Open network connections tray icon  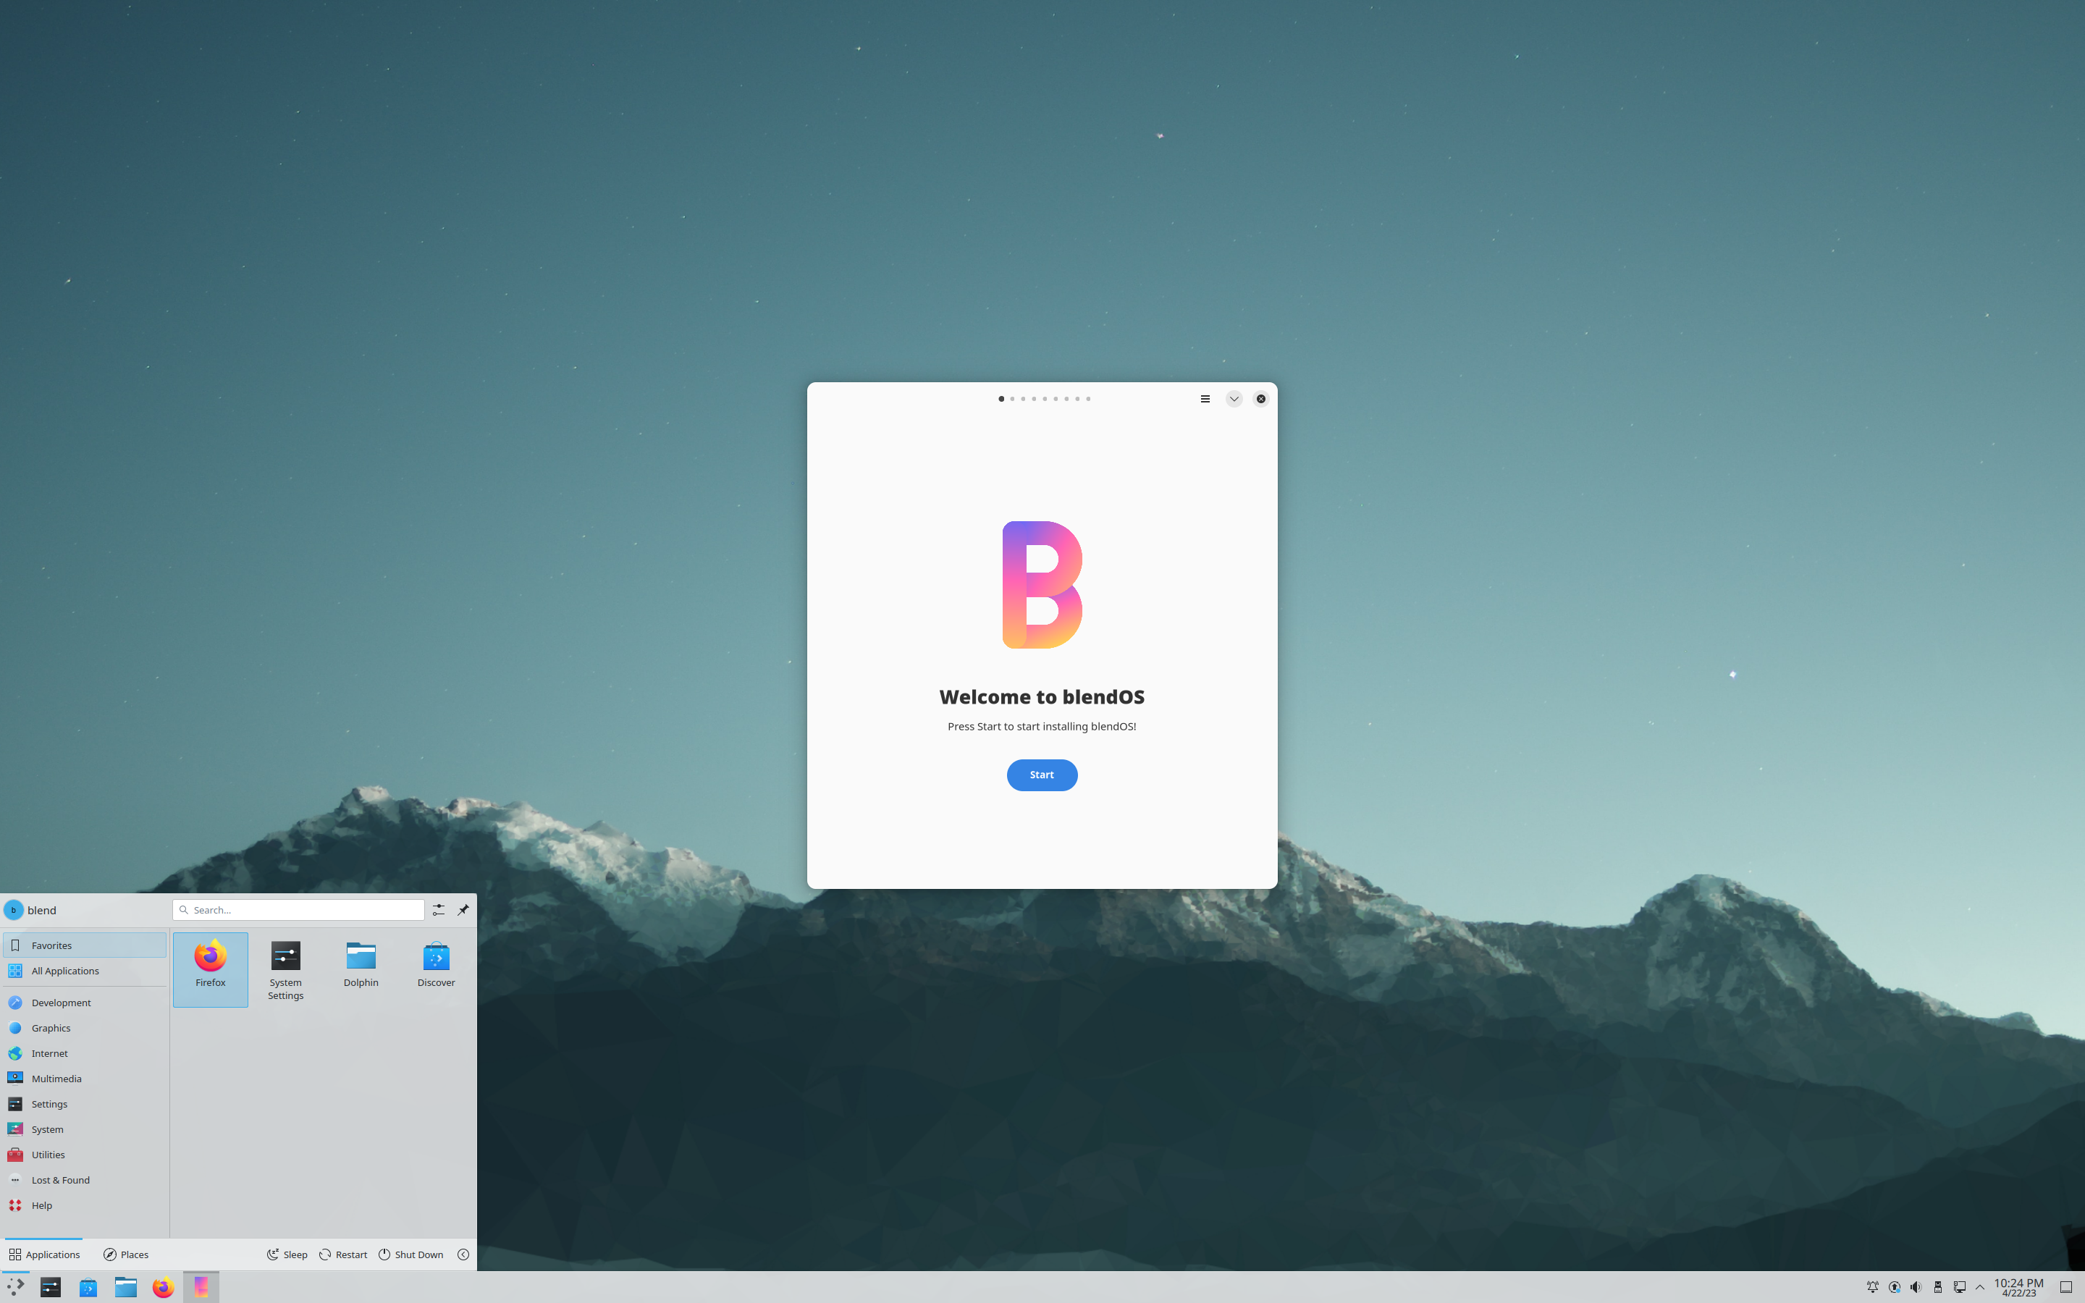1959,1286
